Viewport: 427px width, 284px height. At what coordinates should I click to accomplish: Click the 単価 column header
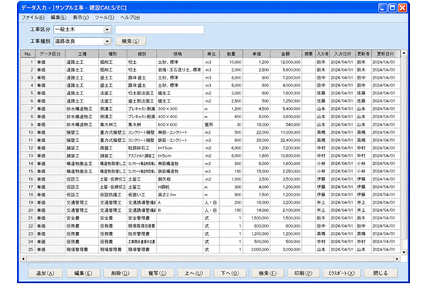(256, 54)
